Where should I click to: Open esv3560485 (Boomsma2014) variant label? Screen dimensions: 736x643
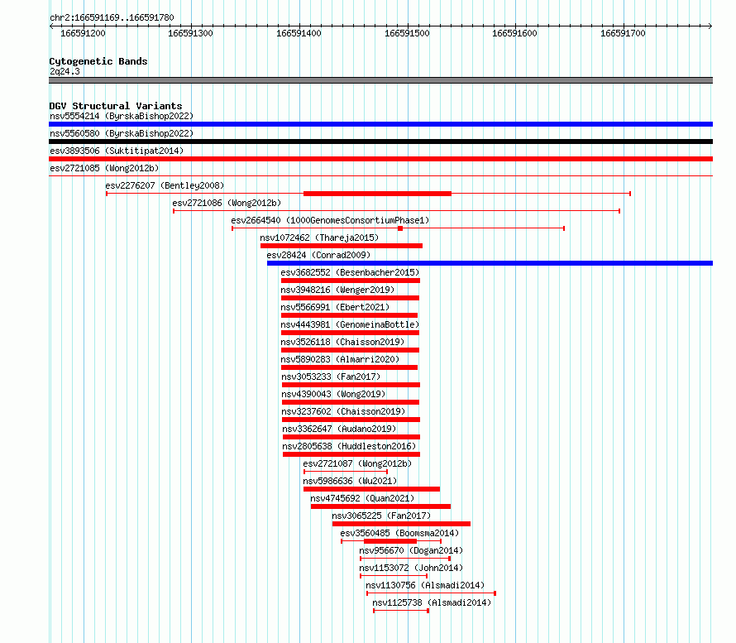click(x=399, y=533)
